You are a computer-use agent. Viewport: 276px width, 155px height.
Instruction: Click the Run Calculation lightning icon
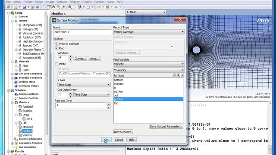pyautogui.click(x=16, y=147)
